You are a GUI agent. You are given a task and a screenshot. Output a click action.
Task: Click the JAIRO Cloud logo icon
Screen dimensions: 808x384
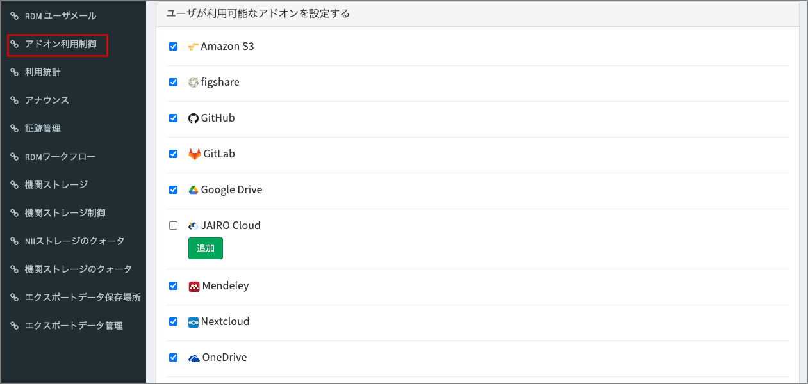pyautogui.click(x=192, y=225)
